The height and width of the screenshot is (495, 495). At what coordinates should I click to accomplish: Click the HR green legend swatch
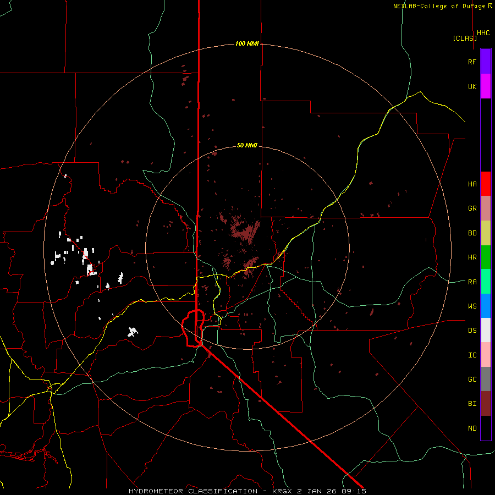coord(486,257)
